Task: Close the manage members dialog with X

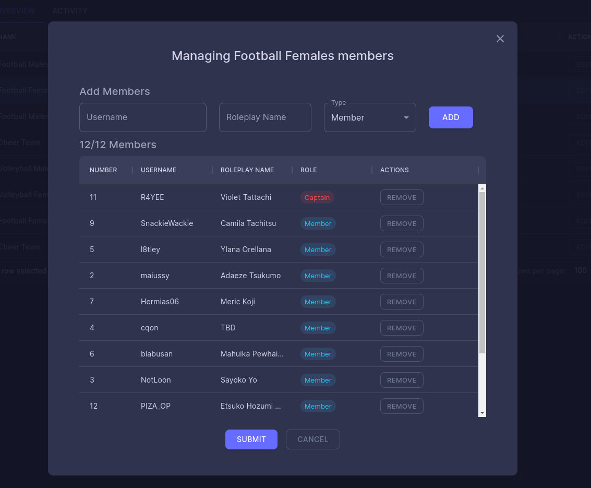Action: [500, 39]
